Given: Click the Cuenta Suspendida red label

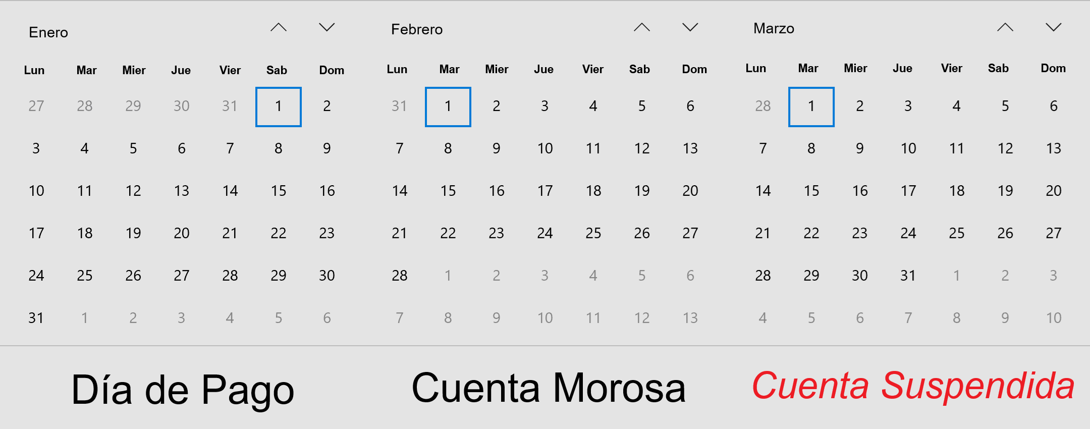Looking at the screenshot, I should pos(913,386).
